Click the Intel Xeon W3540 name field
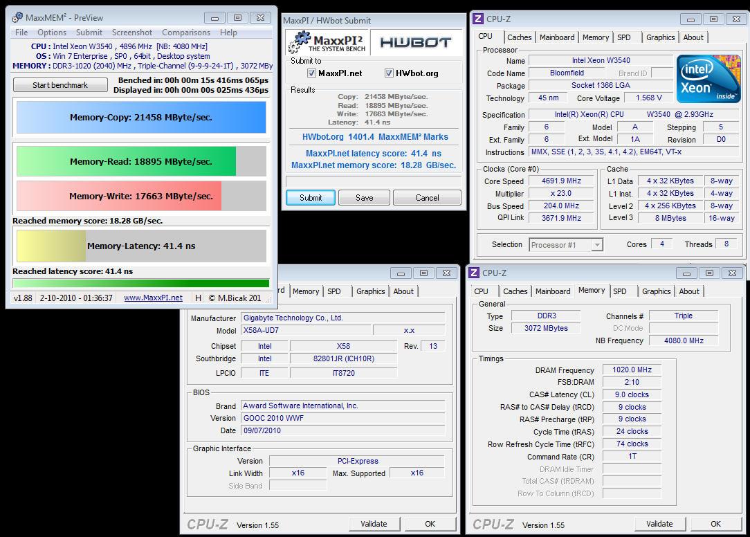 [601, 60]
